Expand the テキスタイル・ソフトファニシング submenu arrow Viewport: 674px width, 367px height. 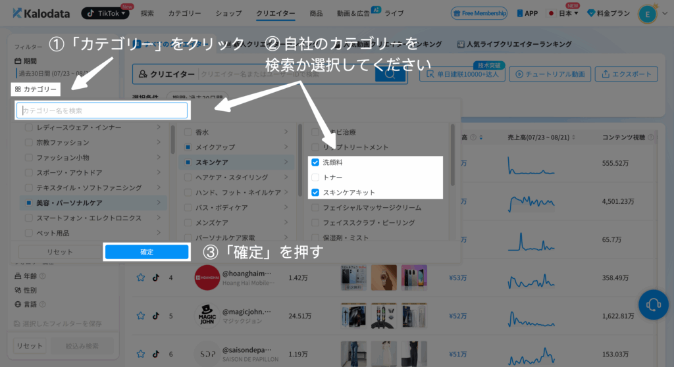(159, 187)
